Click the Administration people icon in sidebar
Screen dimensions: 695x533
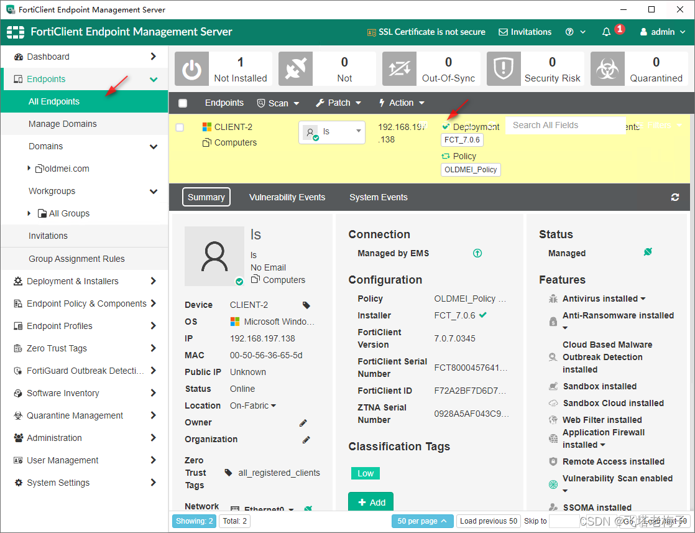(x=19, y=438)
